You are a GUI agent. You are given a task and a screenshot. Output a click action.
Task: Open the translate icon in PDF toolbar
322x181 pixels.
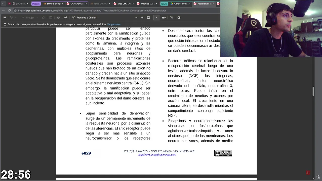coord(66,18)
